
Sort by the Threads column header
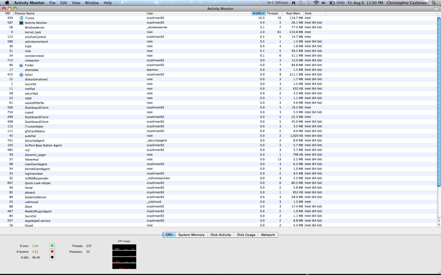coord(274,13)
